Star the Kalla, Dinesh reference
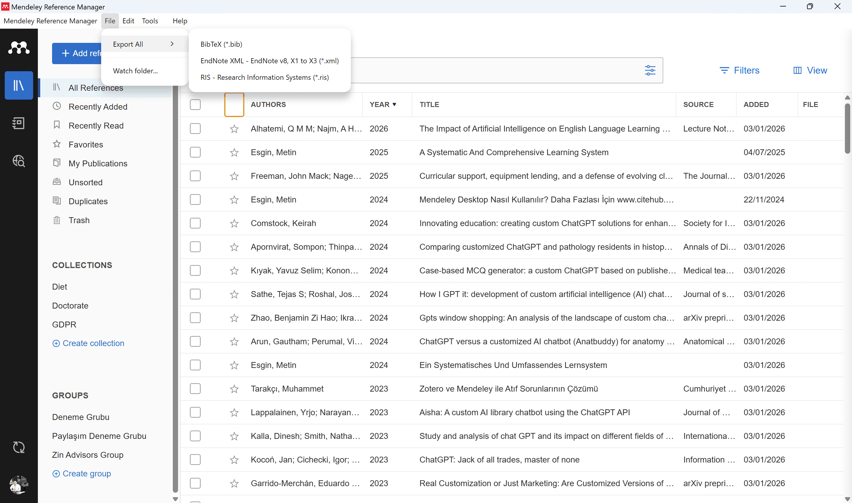The image size is (852, 503). pyautogui.click(x=234, y=436)
